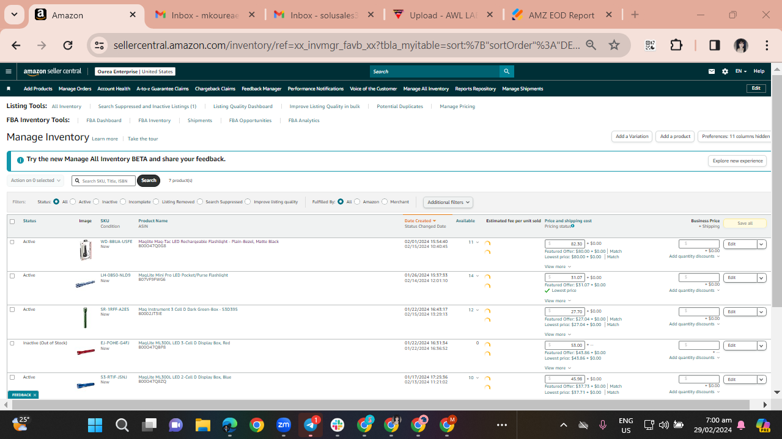This screenshot has height=439, width=782.
Task: Open the MagLite Mini Pro LED Pocket/Purse Flashlight link
Action: pyautogui.click(x=183, y=275)
